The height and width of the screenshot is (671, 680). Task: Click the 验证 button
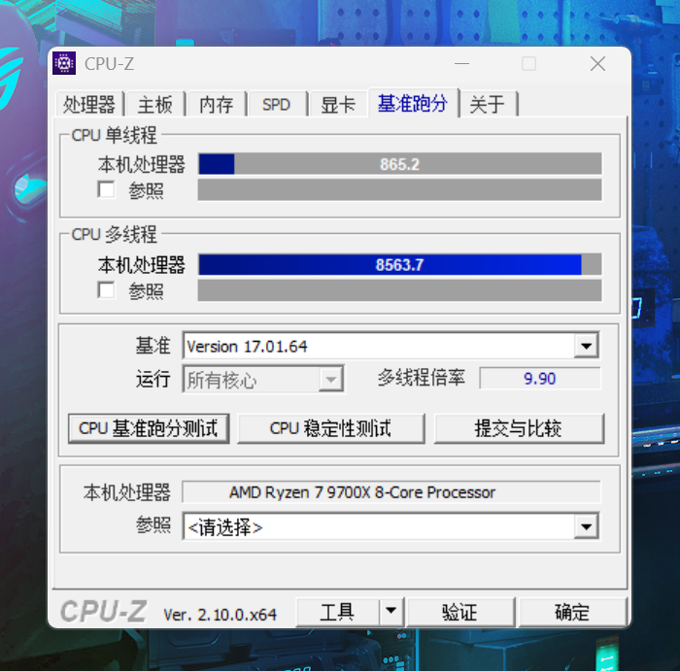point(459,612)
